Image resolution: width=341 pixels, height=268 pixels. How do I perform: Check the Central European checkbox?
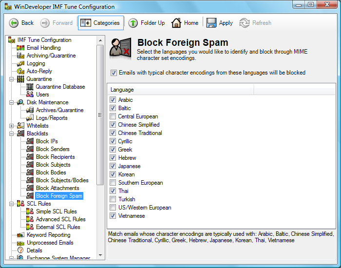[x=113, y=116]
